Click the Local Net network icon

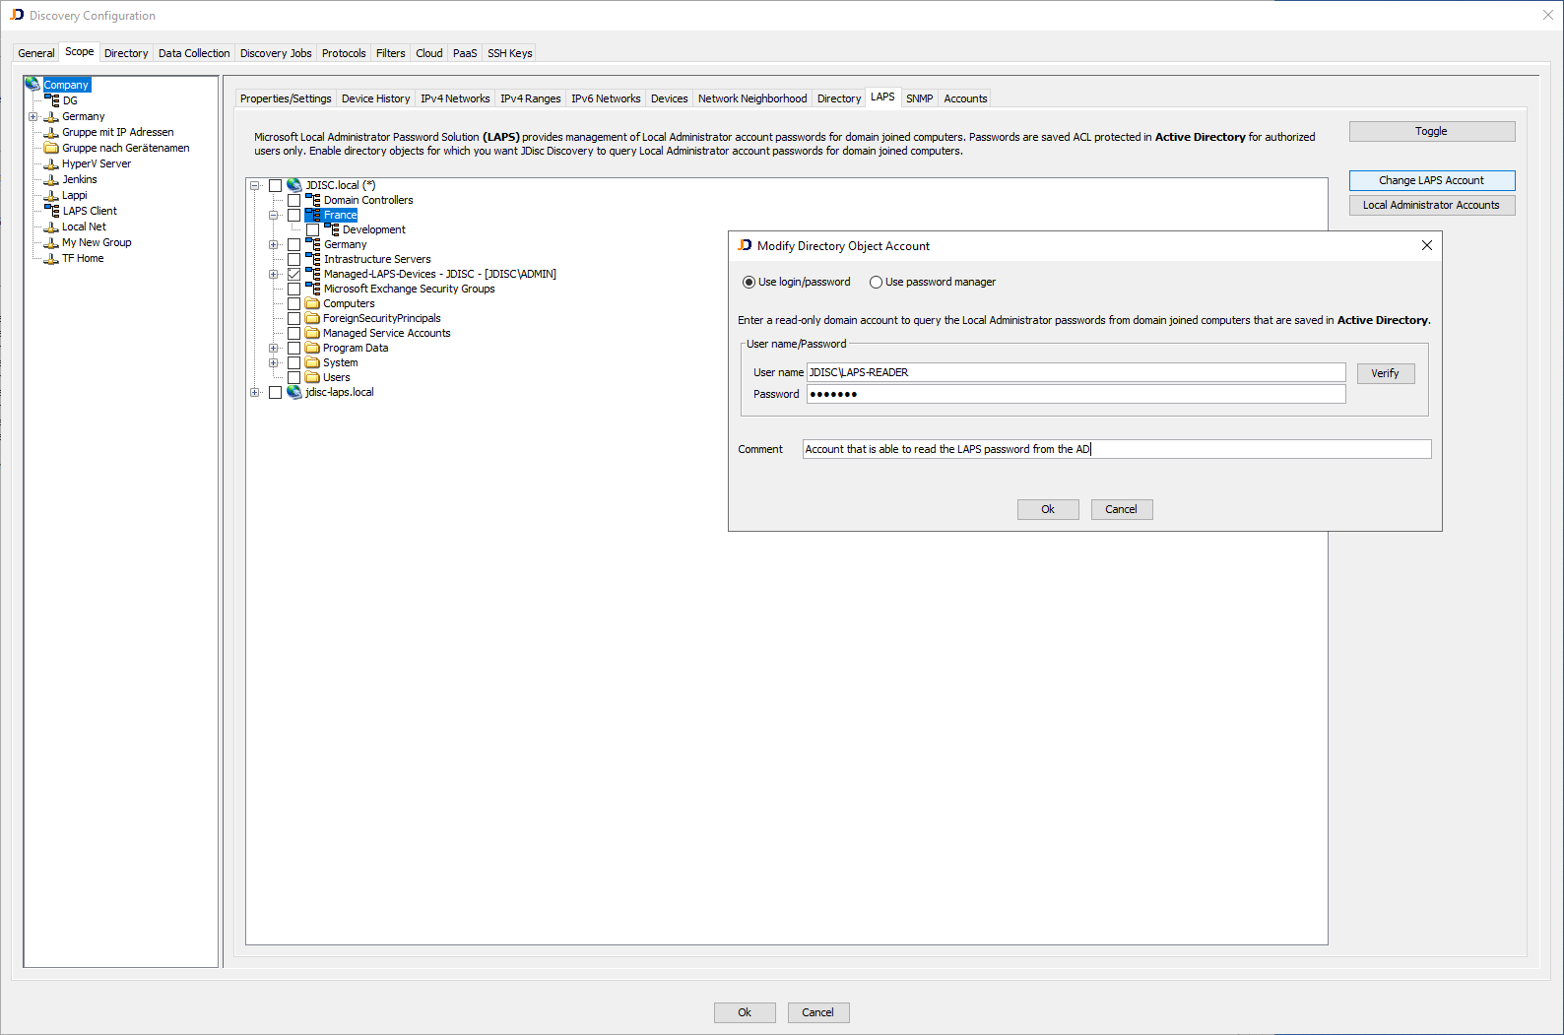click(x=51, y=226)
